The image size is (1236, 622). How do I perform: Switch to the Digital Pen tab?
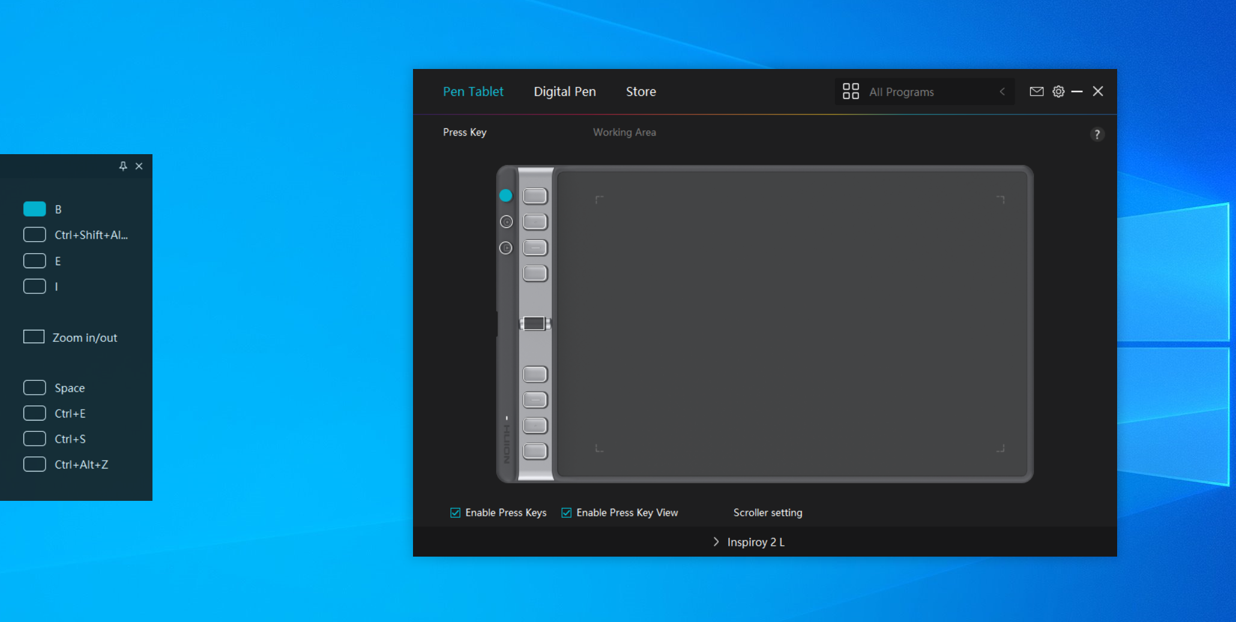[564, 92]
